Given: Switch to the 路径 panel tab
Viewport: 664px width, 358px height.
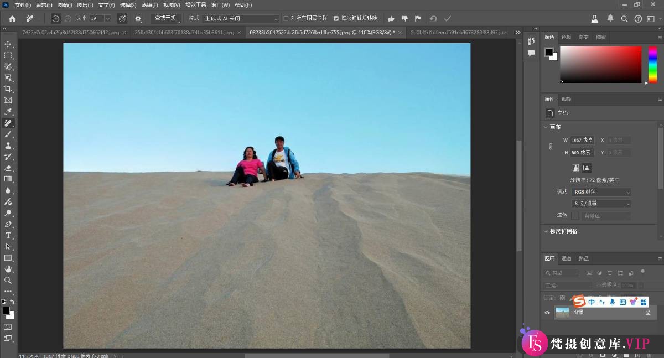Looking at the screenshot, I should coord(584,258).
